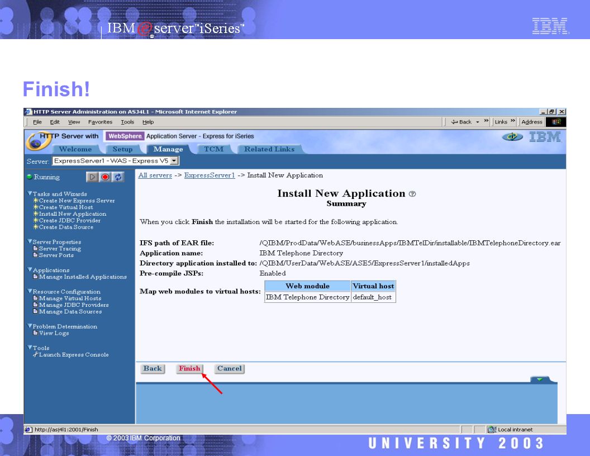The image size is (590, 456).
Task: Open the Edit menu
Action: tap(55, 122)
